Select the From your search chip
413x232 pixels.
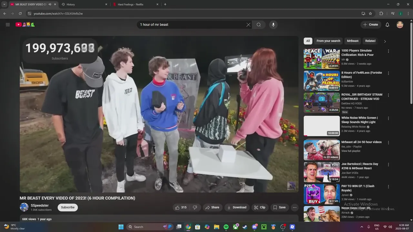pyautogui.click(x=328, y=41)
